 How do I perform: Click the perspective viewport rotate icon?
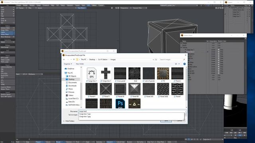coord(218,8)
